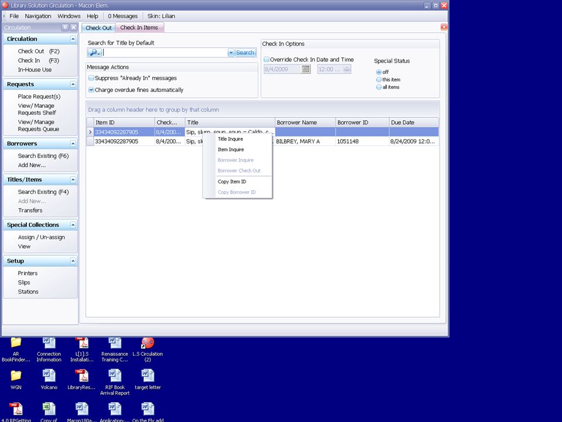Select Special Status this item option
This screenshot has width=562, height=422.
click(379, 80)
